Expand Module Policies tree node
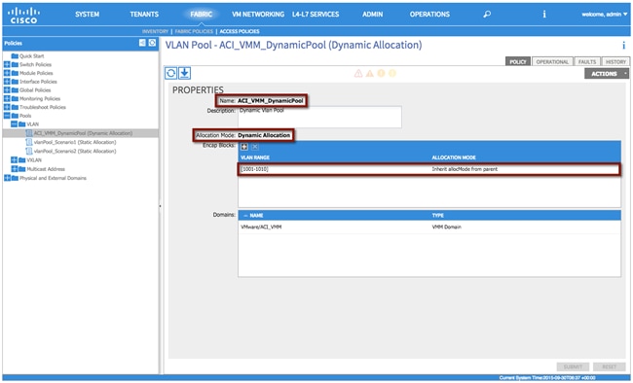This screenshot has height=383, width=633. (x=7, y=73)
